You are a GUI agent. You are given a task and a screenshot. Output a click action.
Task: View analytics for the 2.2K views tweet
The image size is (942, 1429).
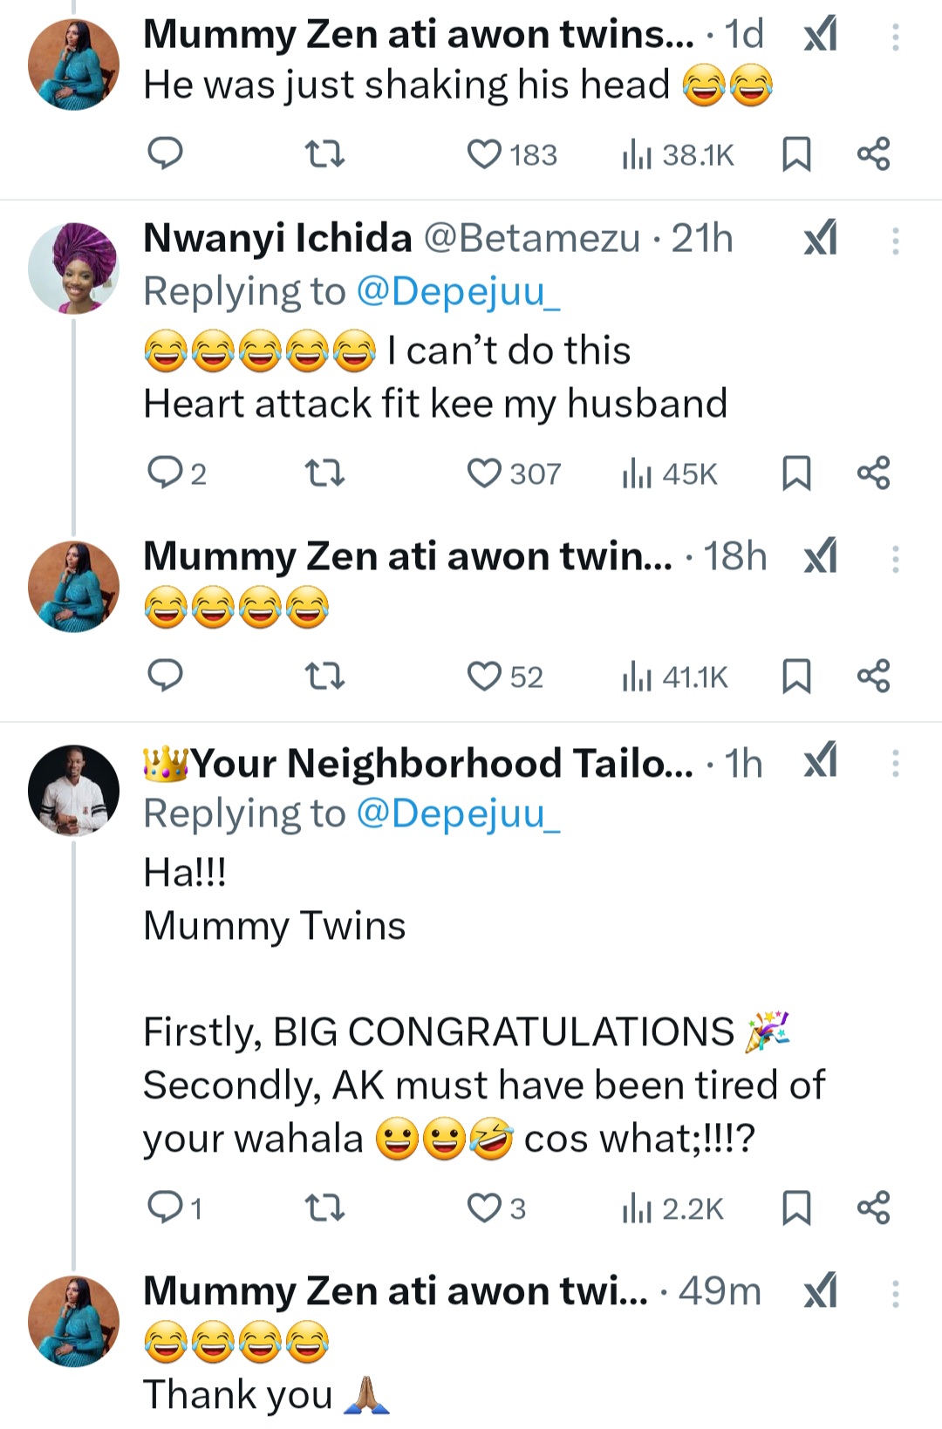[x=672, y=1209]
